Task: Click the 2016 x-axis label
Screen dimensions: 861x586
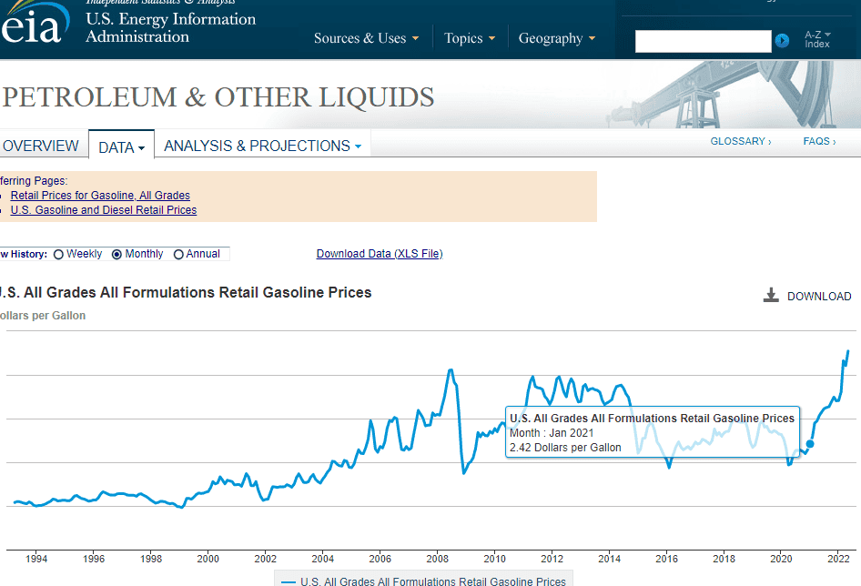Action: 666,559
